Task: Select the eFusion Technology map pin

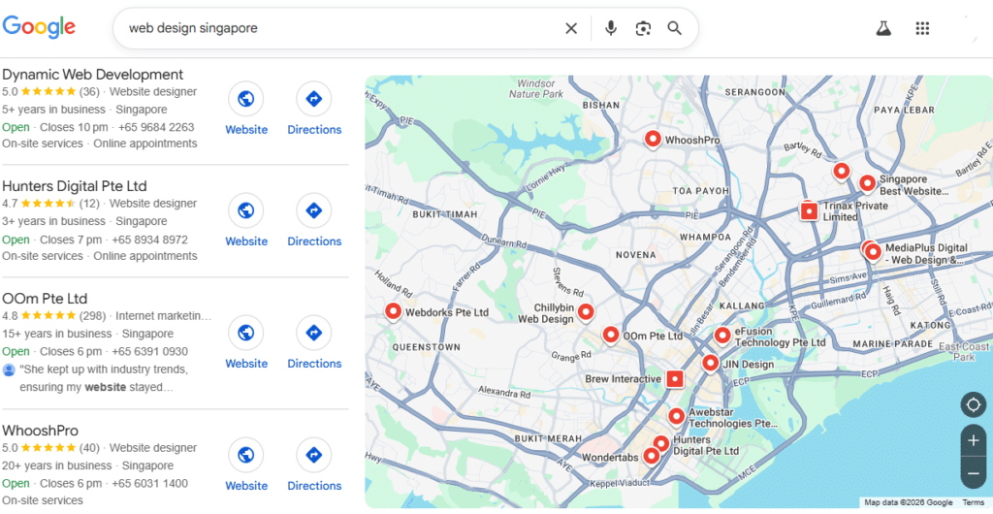Action: point(721,336)
